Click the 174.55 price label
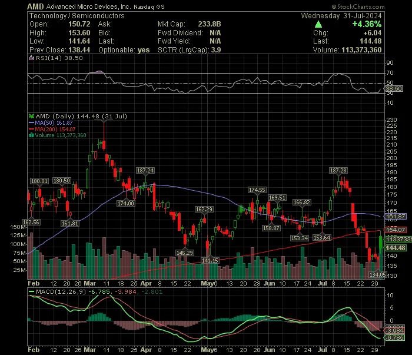Screen dimensions: 412x355 257,190
